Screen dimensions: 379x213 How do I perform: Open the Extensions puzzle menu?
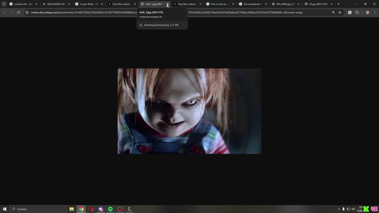click(x=357, y=12)
